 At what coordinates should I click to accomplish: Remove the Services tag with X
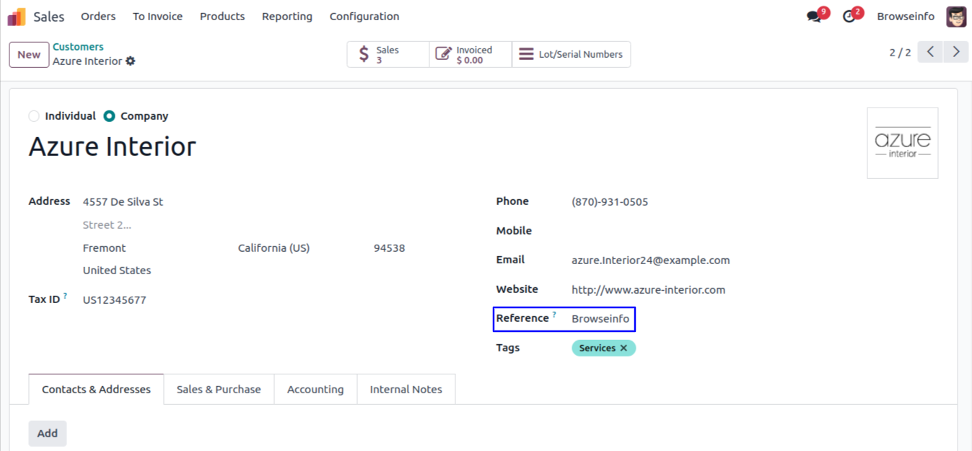point(624,348)
